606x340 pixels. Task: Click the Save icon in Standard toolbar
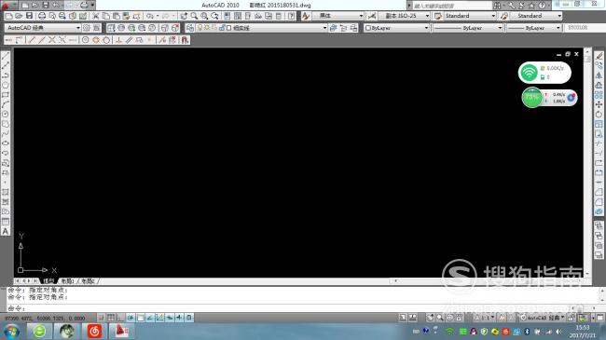[x=30, y=16]
